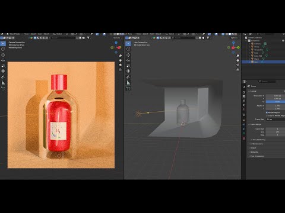Click the properties editor search field
This screenshot has width=285, height=213.
[267, 82]
